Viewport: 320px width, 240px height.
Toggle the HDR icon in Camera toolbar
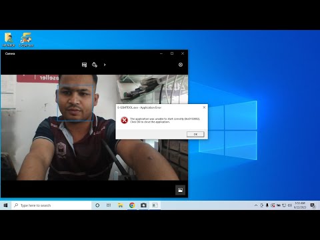84,65
